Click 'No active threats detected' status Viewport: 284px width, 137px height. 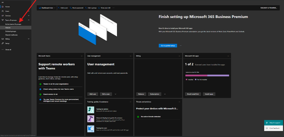[151, 117]
